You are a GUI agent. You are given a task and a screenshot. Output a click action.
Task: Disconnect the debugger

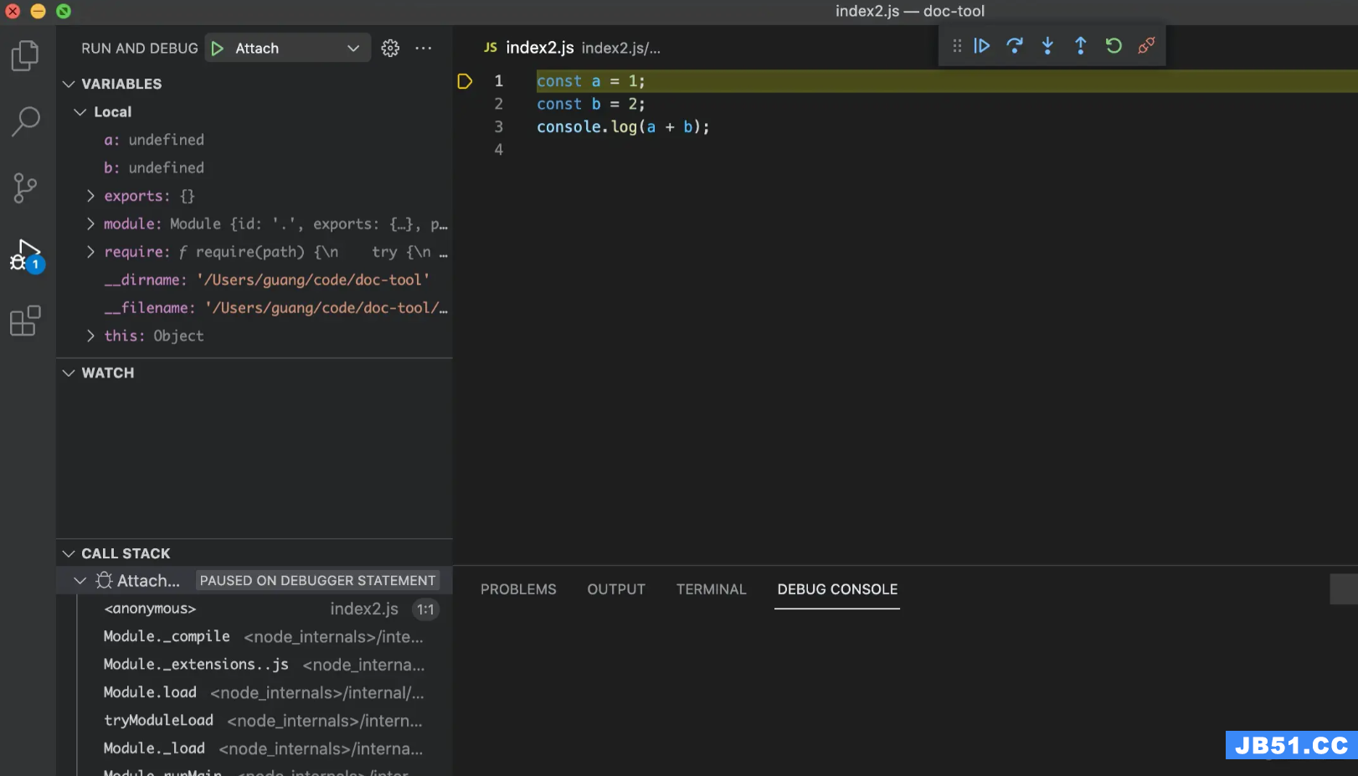(x=1146, y=45)
